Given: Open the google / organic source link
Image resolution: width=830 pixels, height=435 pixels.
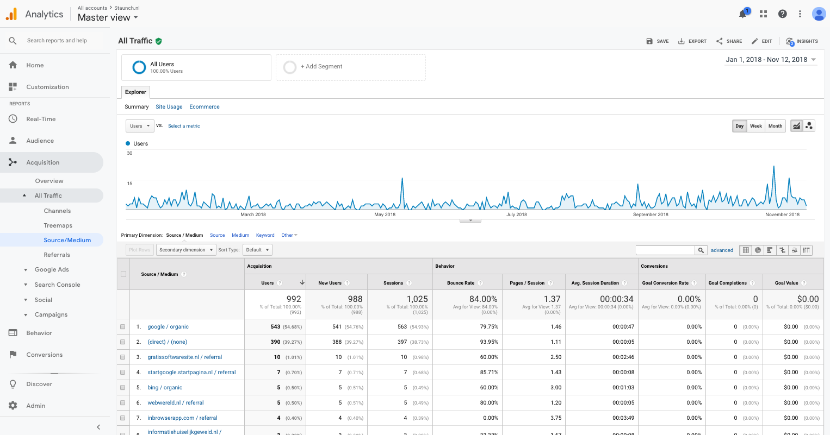Looking at the screenshot, I should click(168, 327).
